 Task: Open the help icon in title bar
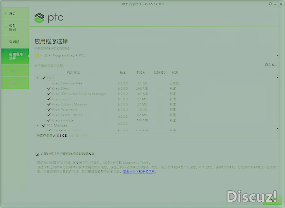point(270,4)
